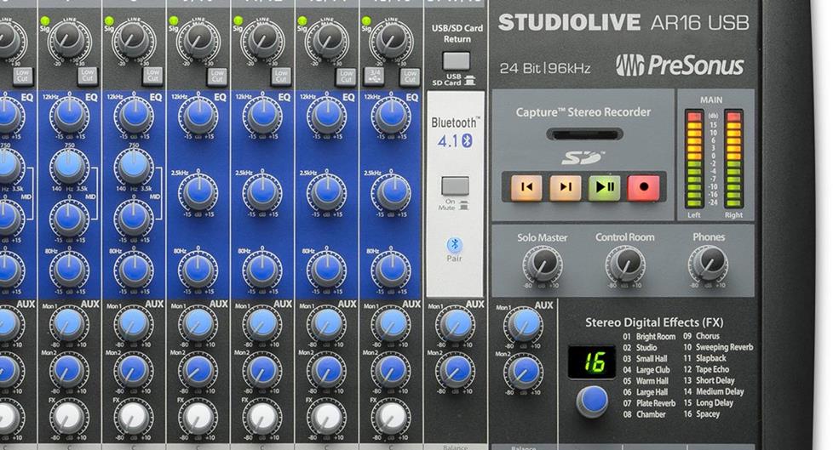Click the Main Left level meter
833x450 pixels.
[x=694, y=159]
